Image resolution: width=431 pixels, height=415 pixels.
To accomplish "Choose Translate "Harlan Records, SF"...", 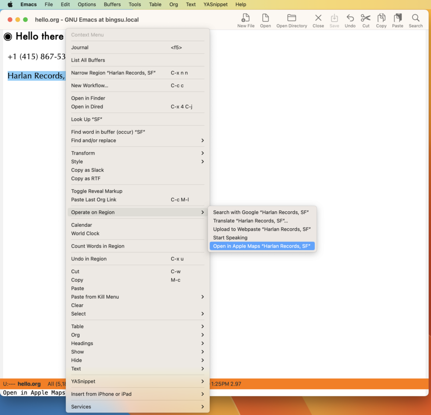I will [262, 220].
